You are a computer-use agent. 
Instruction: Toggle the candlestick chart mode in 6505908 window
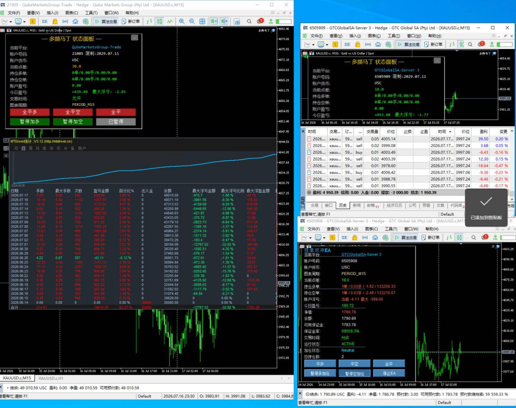[459, 237]
